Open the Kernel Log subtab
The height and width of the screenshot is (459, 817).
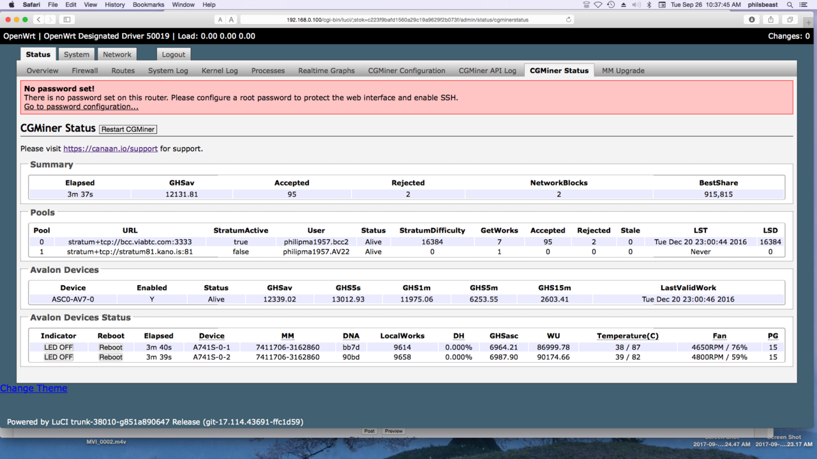click(220, 71)
